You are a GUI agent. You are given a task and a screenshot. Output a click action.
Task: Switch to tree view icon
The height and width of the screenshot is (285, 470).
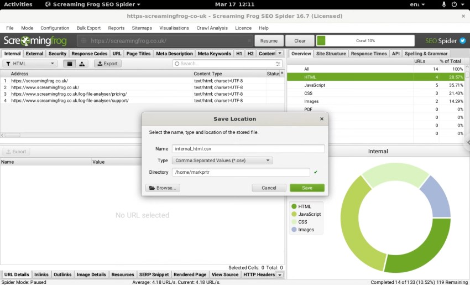82,64
